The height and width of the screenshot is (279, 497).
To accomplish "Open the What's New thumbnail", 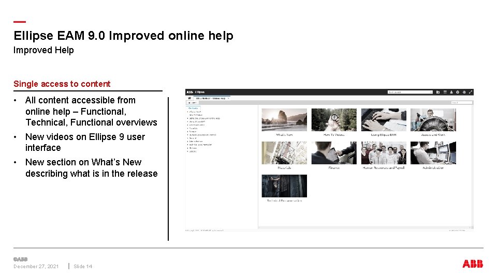I will (x=284, y=120).
